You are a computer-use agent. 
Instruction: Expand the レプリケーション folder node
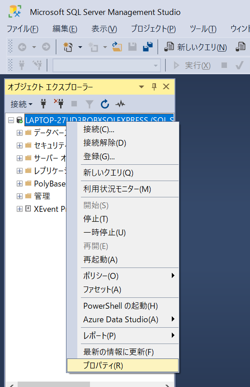(x=19, y=171)
